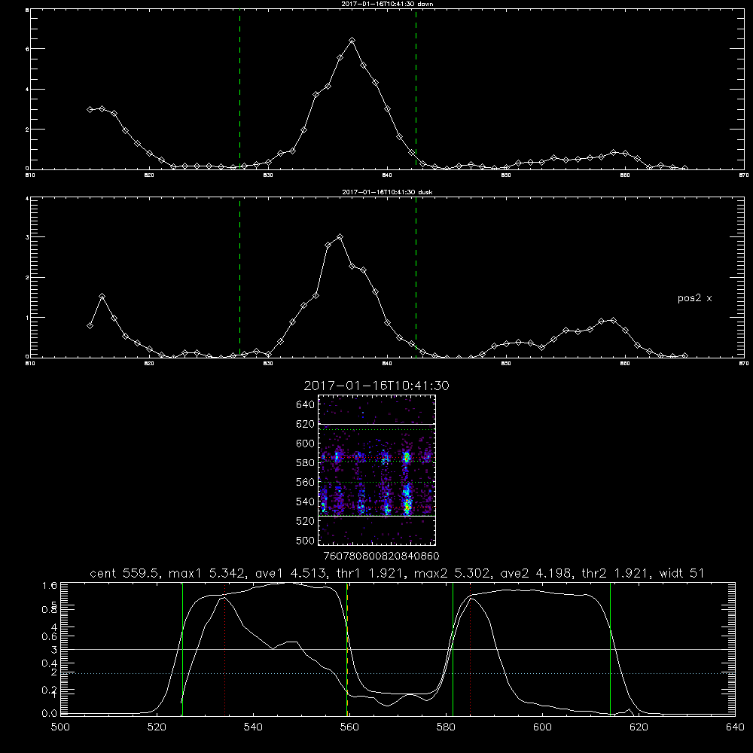Screen dimensions: 753x753
Task: Click right green dashed line in dawn plot
Action: (x=416, y=90)
